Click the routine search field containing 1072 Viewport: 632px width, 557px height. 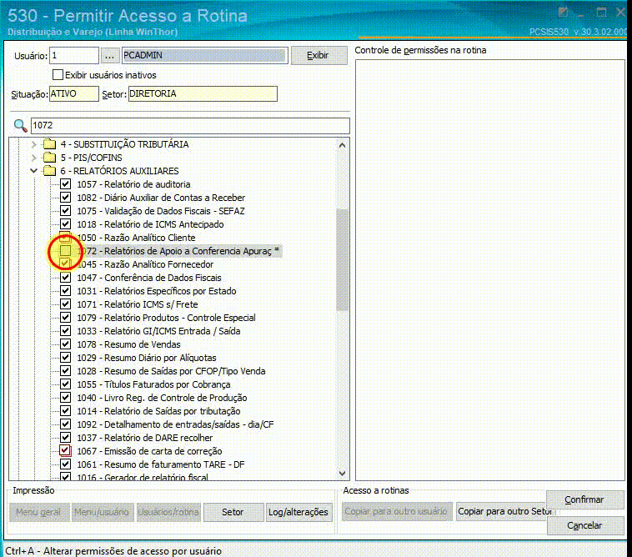pyautogui.click(x=190, y=125)
